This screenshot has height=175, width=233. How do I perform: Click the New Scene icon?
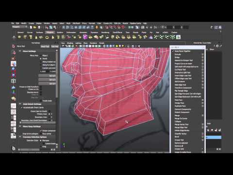pos(31,27)
